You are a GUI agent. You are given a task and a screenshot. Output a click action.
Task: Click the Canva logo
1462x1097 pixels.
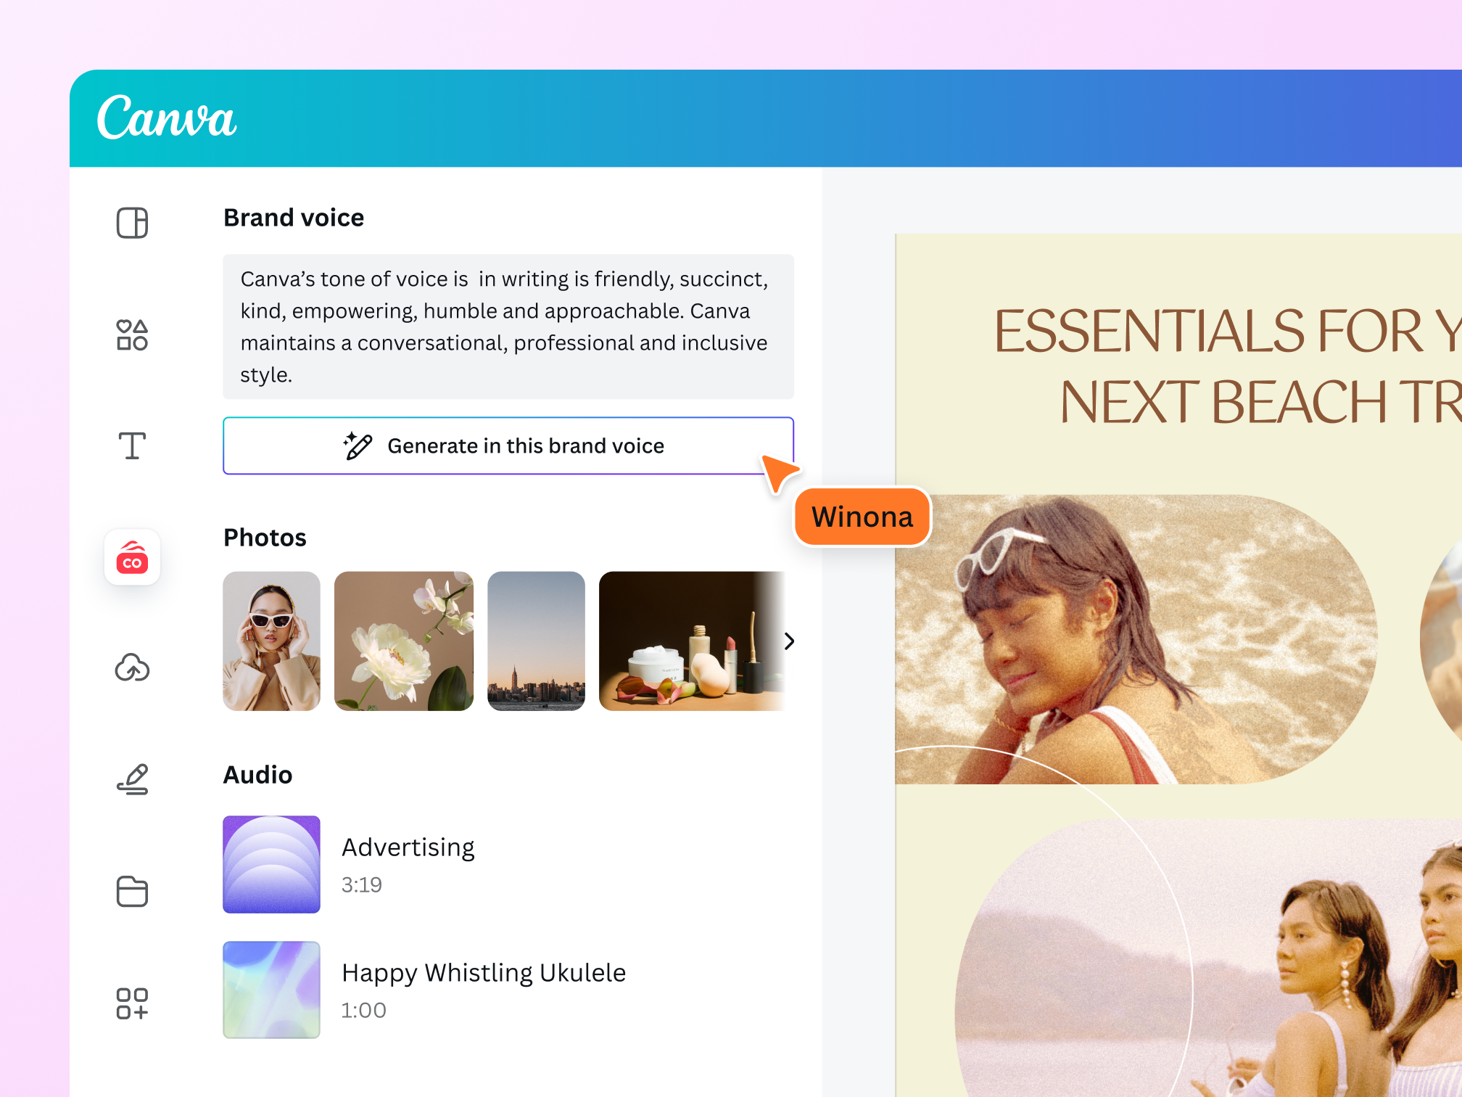167,118
